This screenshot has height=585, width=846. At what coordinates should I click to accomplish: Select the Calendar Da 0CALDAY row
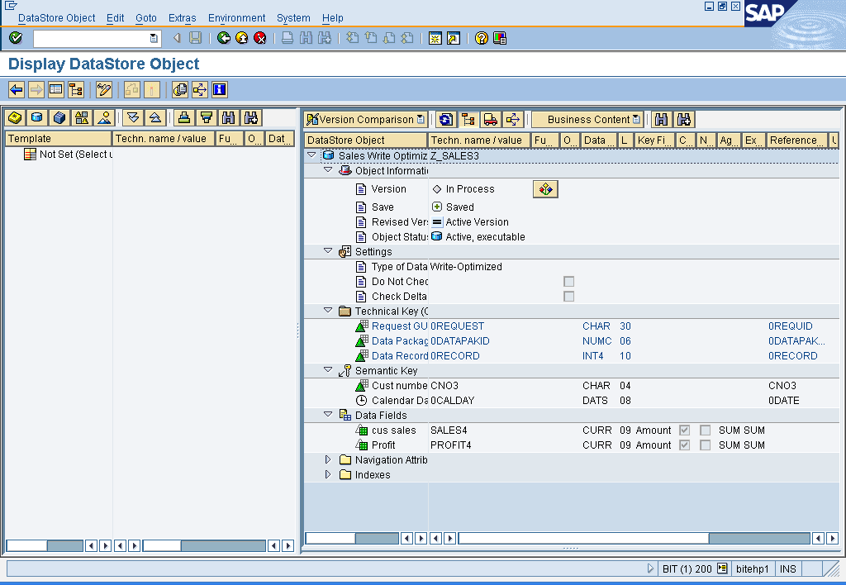(x=572, y=401)
